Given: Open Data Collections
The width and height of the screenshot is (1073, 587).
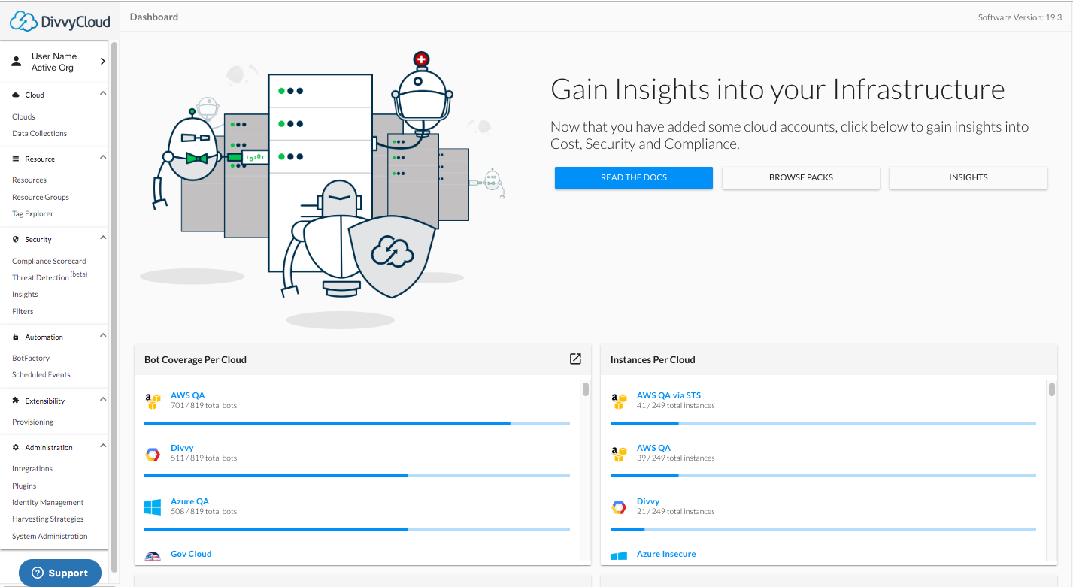Looking at the screenshot, I should (x=39, y=134).
